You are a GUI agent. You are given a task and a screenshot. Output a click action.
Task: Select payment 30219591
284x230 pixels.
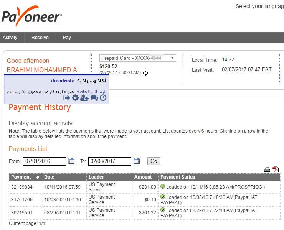(22, 212)
